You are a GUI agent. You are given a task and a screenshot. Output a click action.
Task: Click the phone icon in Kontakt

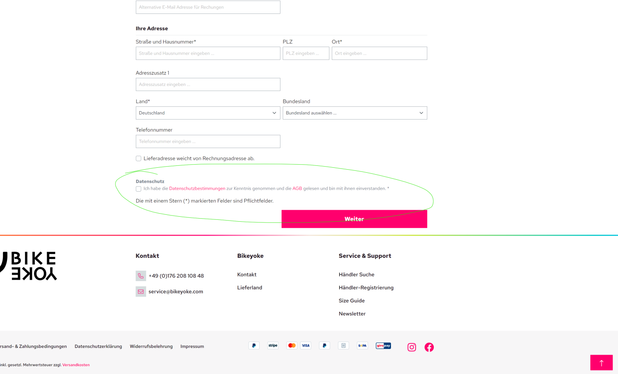(x=141, y=276)
